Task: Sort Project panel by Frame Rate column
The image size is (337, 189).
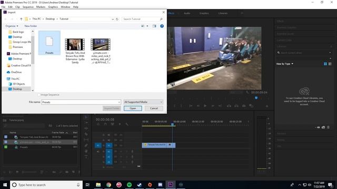Action: pos(58,132)
